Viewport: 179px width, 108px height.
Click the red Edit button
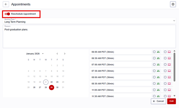171,101
